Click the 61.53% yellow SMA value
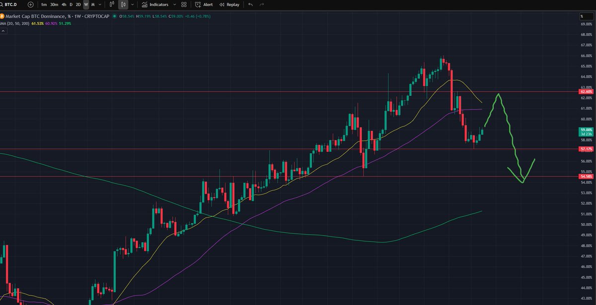This screenshot has width=596, height=305. tap(37, 23)
